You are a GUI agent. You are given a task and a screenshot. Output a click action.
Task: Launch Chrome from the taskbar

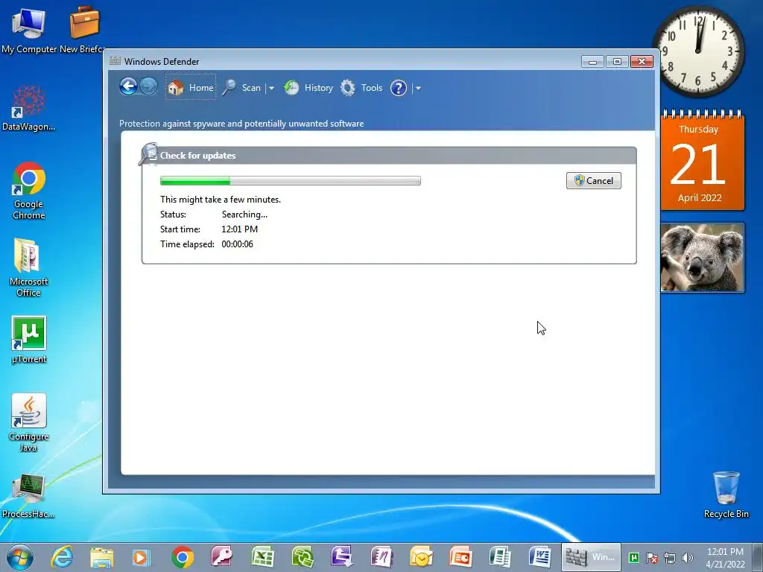pos(183,557)
